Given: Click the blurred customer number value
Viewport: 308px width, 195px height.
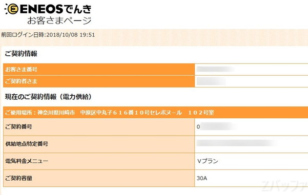Looking at the screenshot, I should click(x=215, y=69).
